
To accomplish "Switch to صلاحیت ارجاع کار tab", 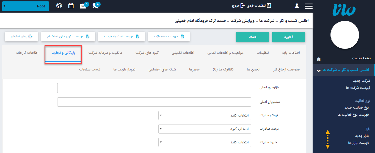I will (286, 69).
